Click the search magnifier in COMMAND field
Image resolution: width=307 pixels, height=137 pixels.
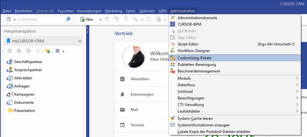pyautogui.click(x=68, y=19)
